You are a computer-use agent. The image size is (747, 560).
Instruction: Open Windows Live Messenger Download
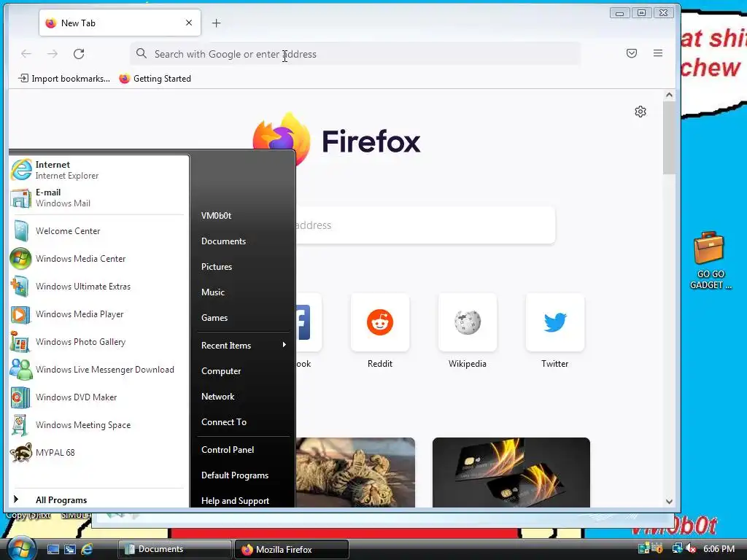pos(98,370)
